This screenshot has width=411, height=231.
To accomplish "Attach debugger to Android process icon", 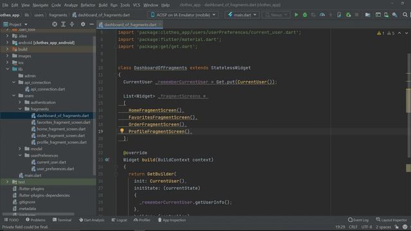I will [x=348, y=15].
